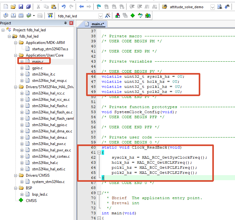The height and width of the screenshot is (220, 235).
Task: Download to flash with the LOAD icon
Action: coord(50,15)
